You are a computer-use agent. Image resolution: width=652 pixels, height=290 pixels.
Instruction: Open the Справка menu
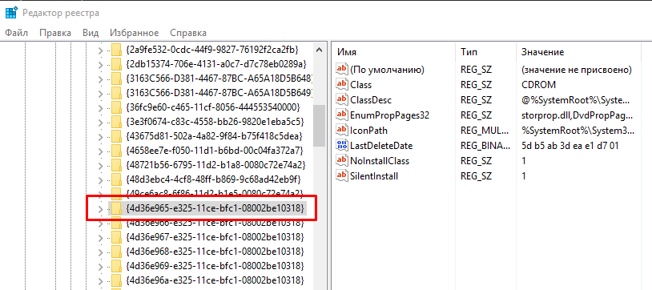tap(188, 33)
